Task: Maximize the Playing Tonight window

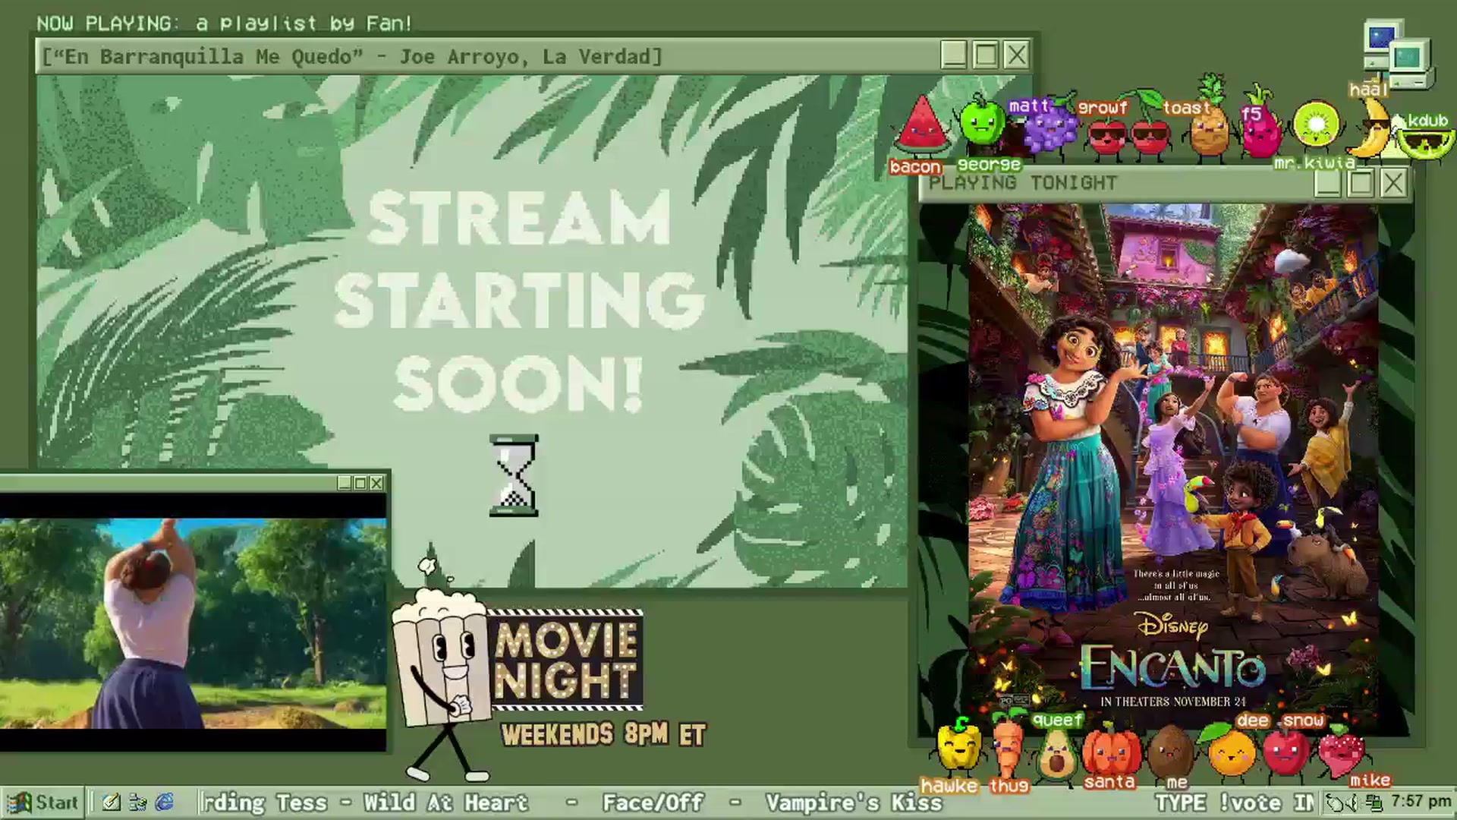Action: point(1361,183)
